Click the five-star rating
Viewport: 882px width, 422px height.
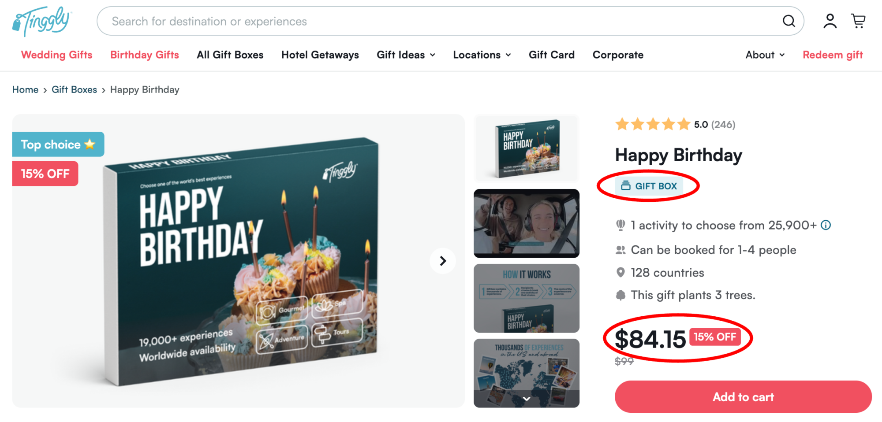[x=653, y=124]
